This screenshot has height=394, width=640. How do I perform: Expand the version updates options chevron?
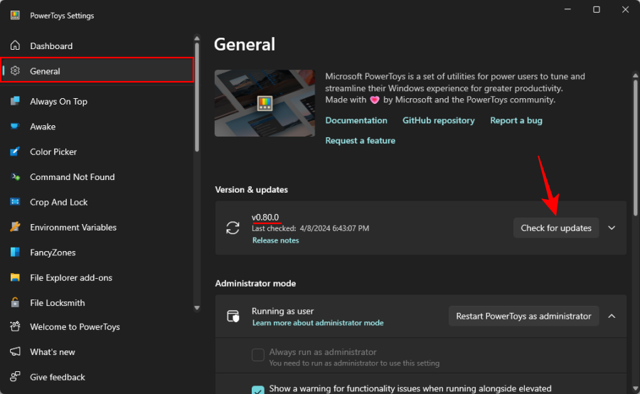click(x=612, y=228)
